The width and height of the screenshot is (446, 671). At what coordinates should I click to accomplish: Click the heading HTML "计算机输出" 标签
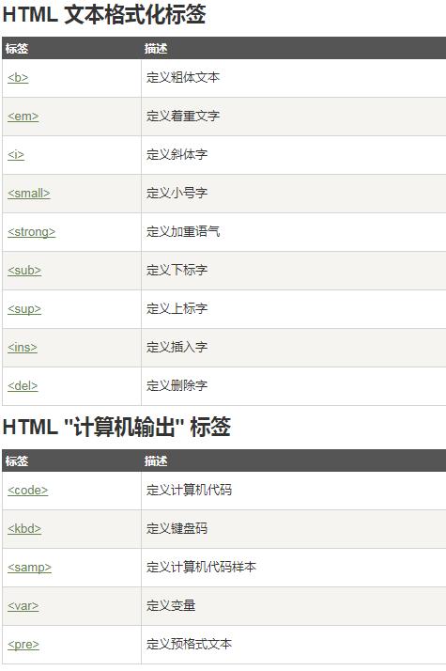[116, 427]
